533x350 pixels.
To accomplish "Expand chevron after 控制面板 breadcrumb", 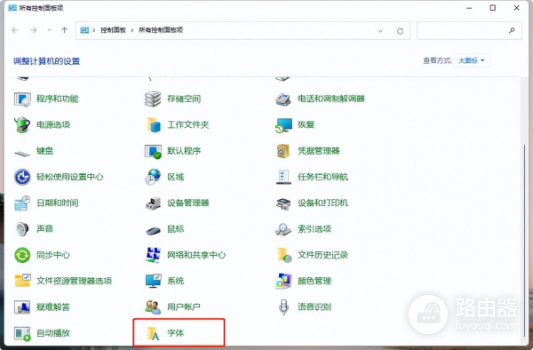I will (132, 30).
